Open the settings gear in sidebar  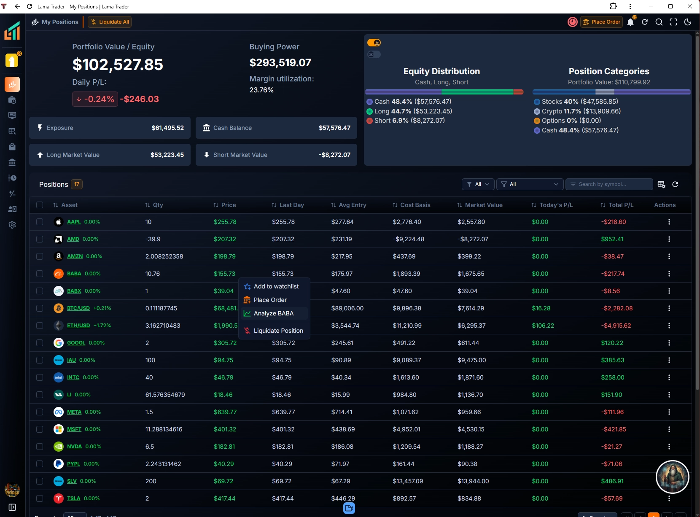[x=12, y=225]
